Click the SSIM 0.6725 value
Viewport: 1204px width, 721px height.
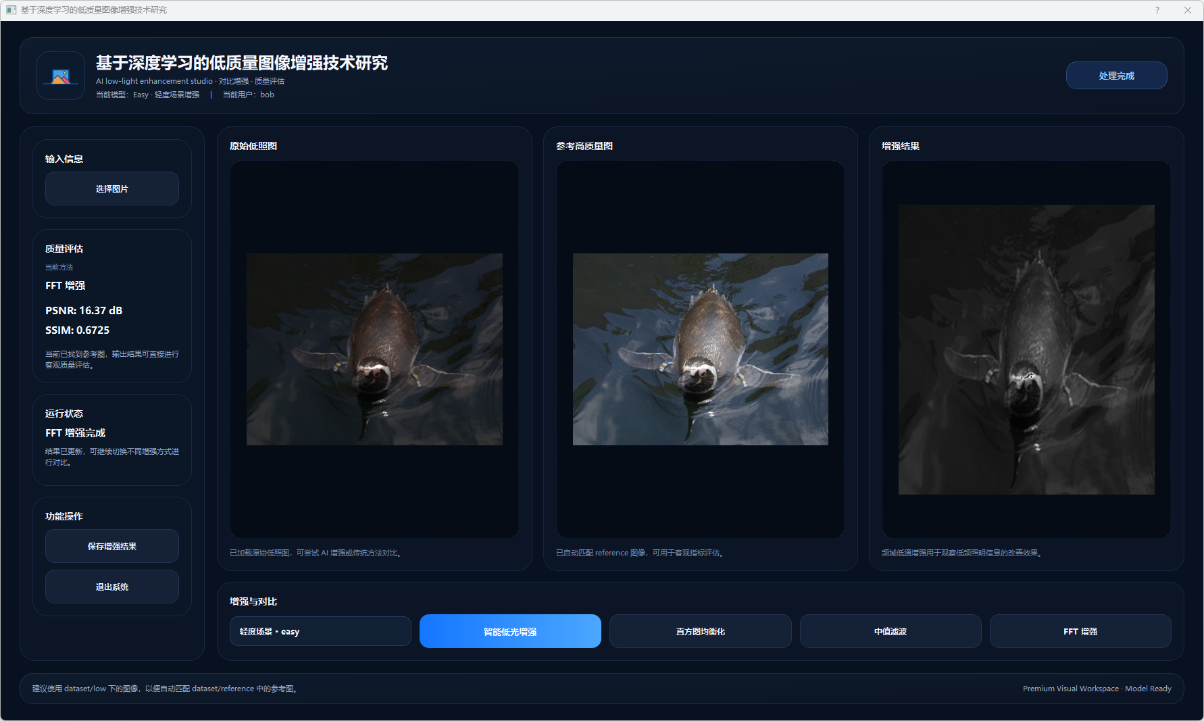click(x=77, y=330)
